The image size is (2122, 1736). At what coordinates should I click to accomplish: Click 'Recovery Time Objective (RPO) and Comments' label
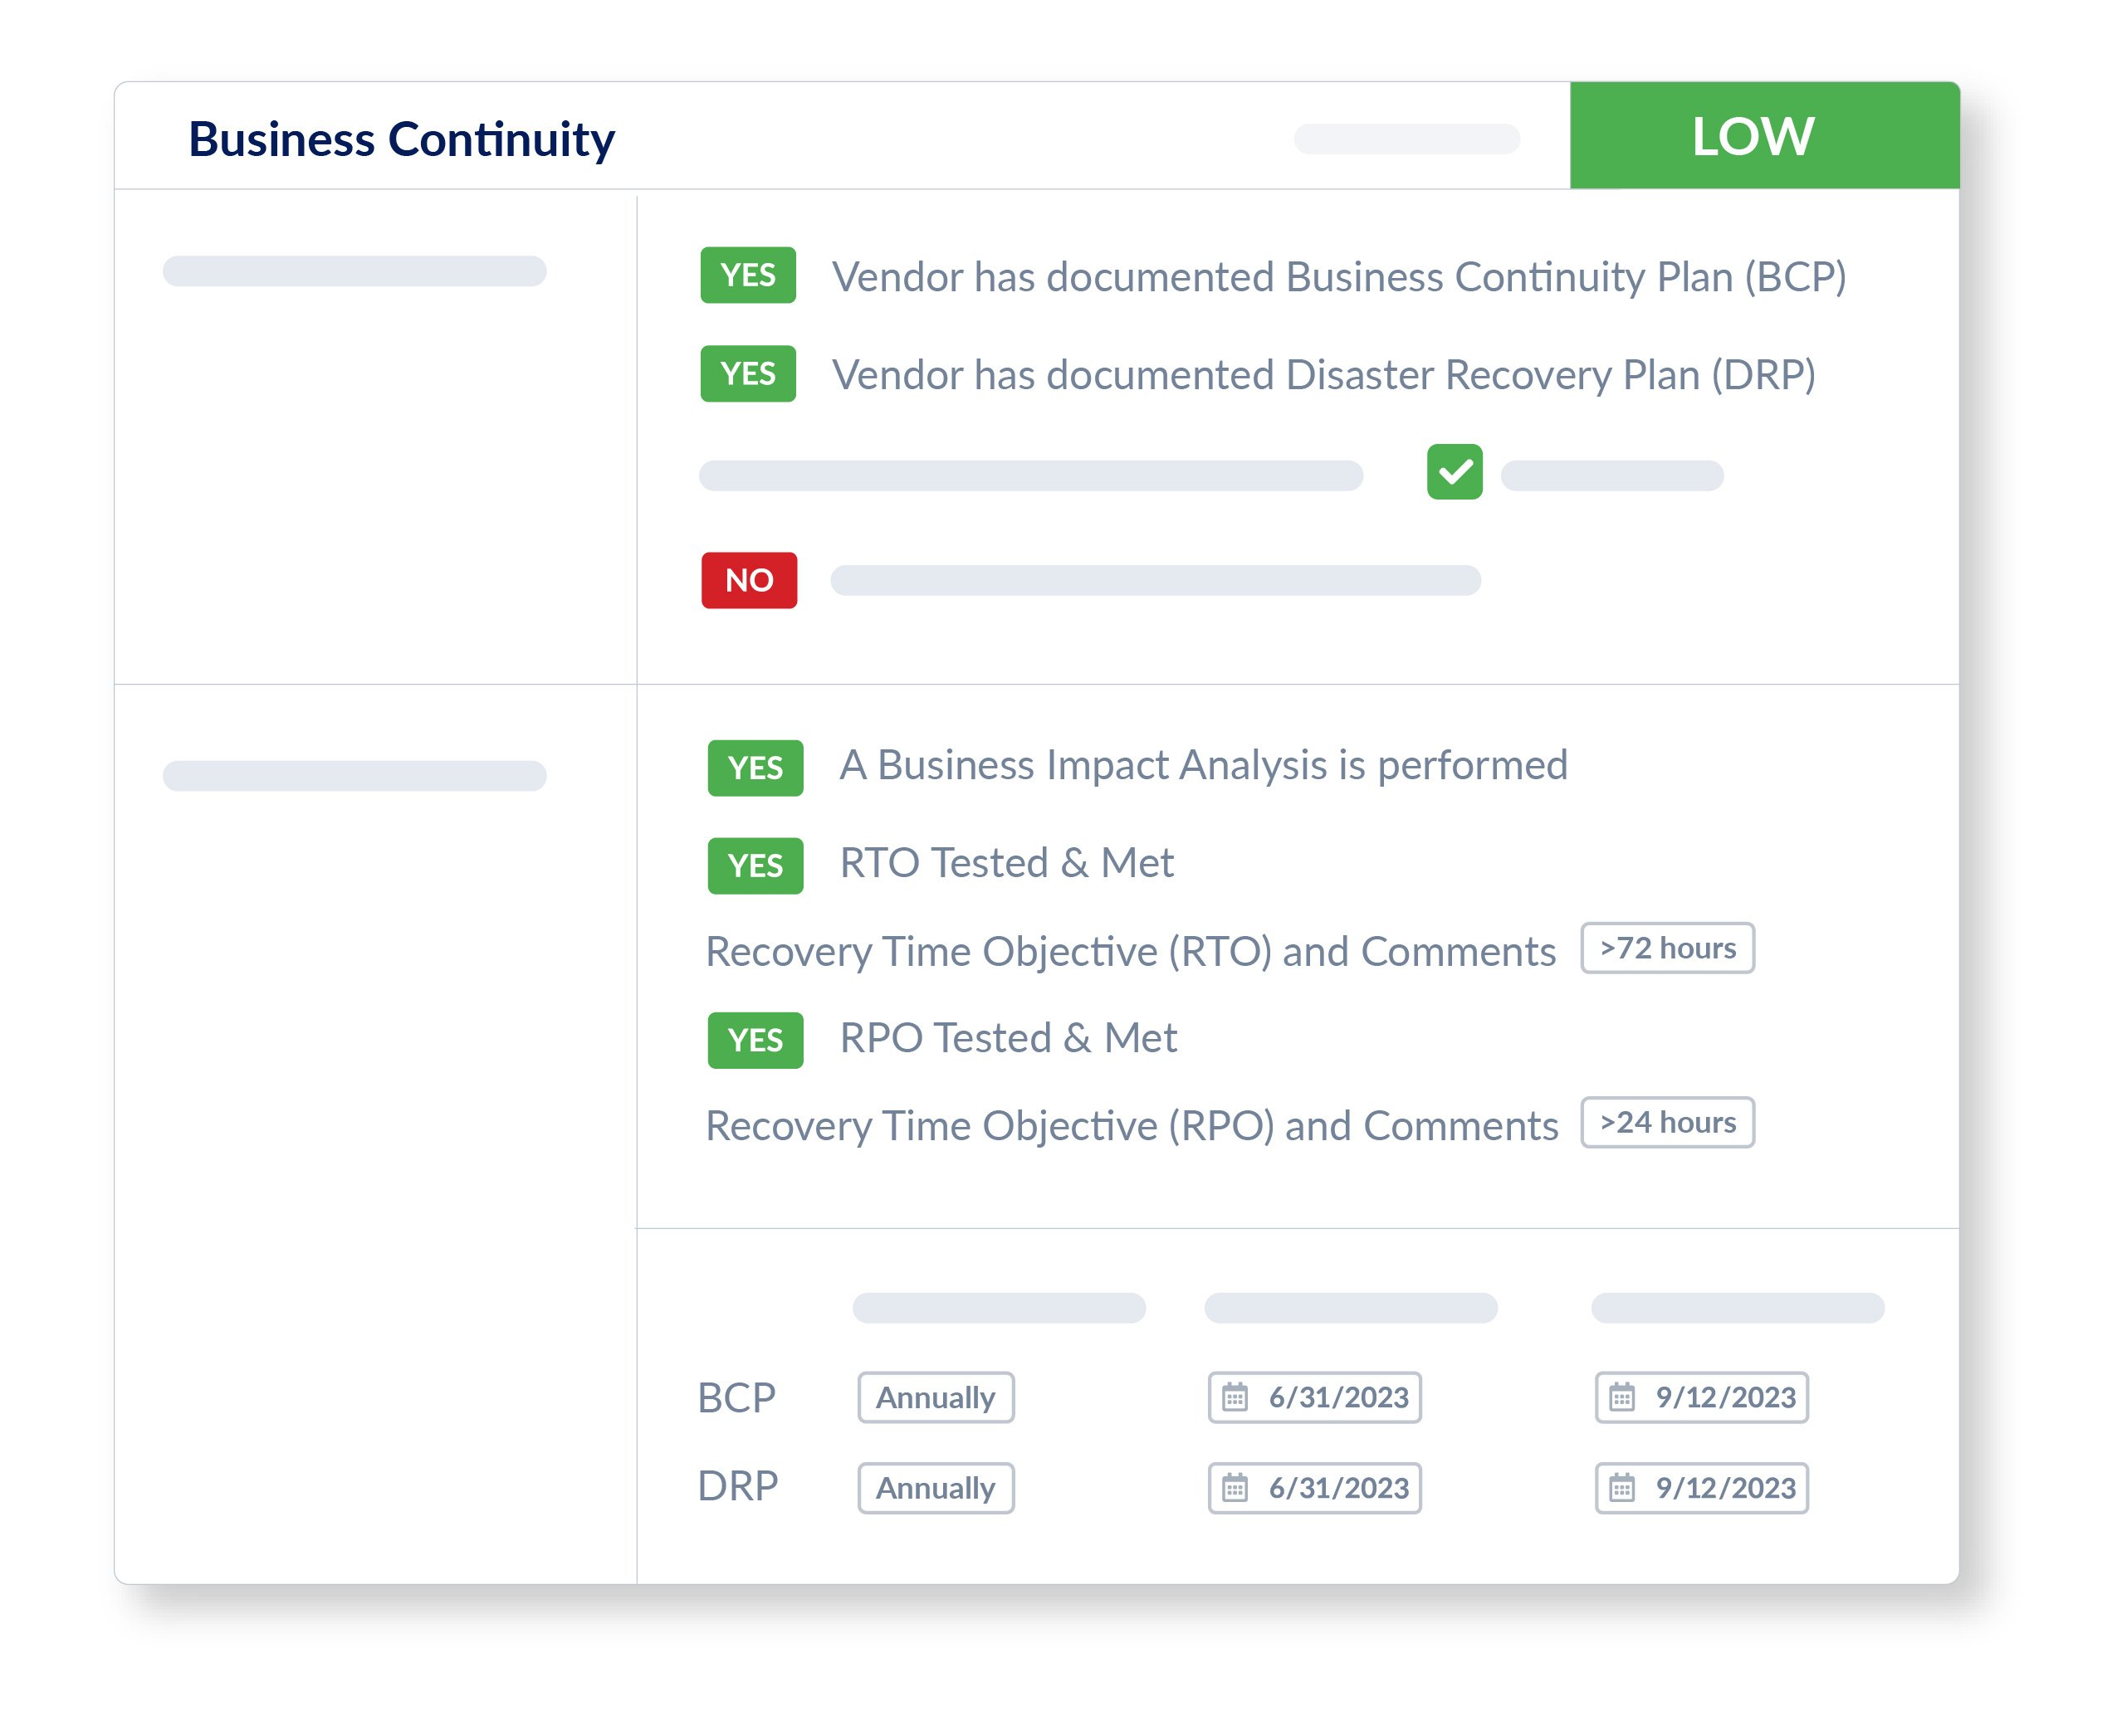(x=1132, y=1126)
